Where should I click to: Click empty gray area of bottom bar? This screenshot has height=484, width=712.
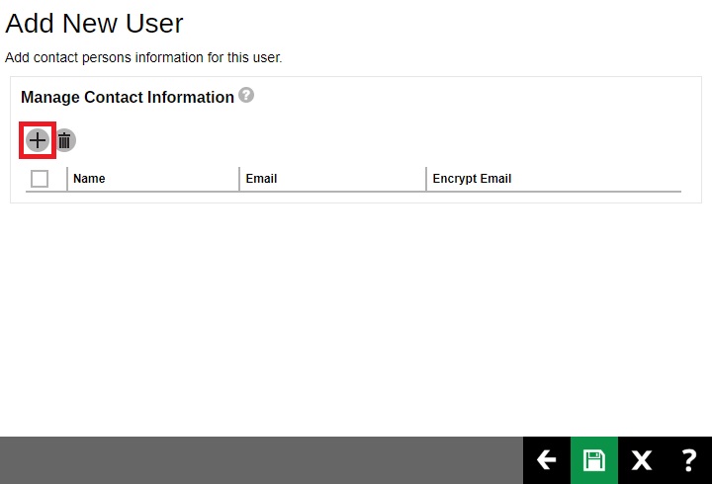pos(257,460)
